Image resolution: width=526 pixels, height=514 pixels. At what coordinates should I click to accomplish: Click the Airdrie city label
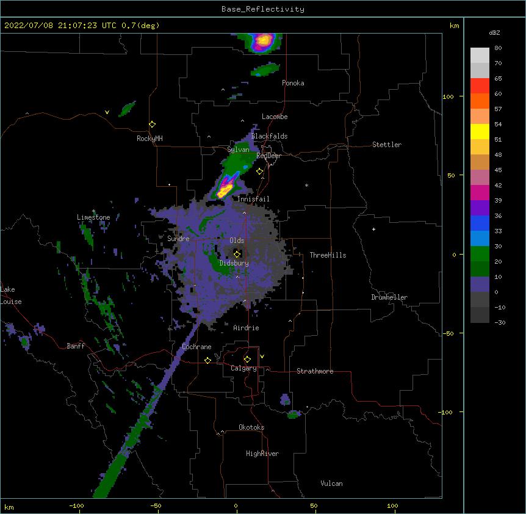(247, 328)
